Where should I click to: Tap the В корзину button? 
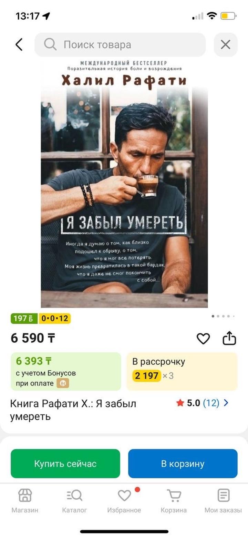(183, 463)
